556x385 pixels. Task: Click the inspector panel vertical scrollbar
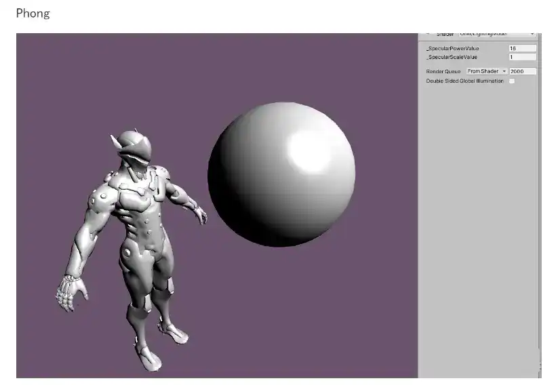click(540, 205)
